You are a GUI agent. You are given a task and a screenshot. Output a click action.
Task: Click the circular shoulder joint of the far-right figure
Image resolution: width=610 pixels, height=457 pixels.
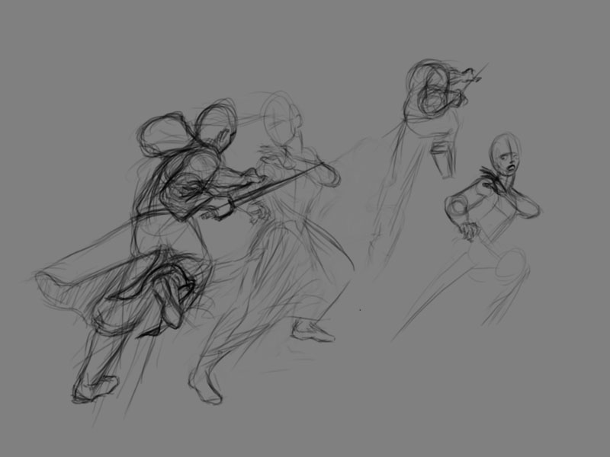(x=458, y=204)
